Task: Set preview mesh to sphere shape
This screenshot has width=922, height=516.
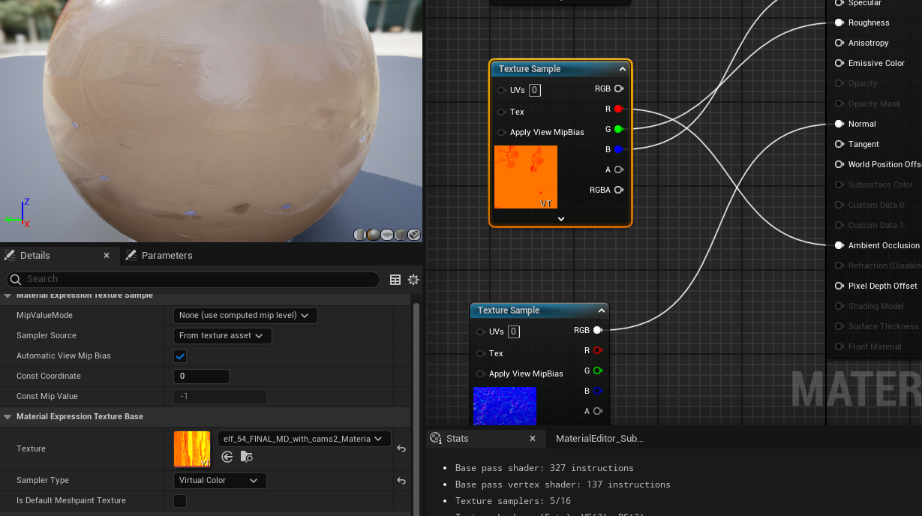Action: click(x=373, y=235)
